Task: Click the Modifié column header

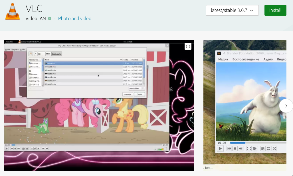Action: click(136, 60)
